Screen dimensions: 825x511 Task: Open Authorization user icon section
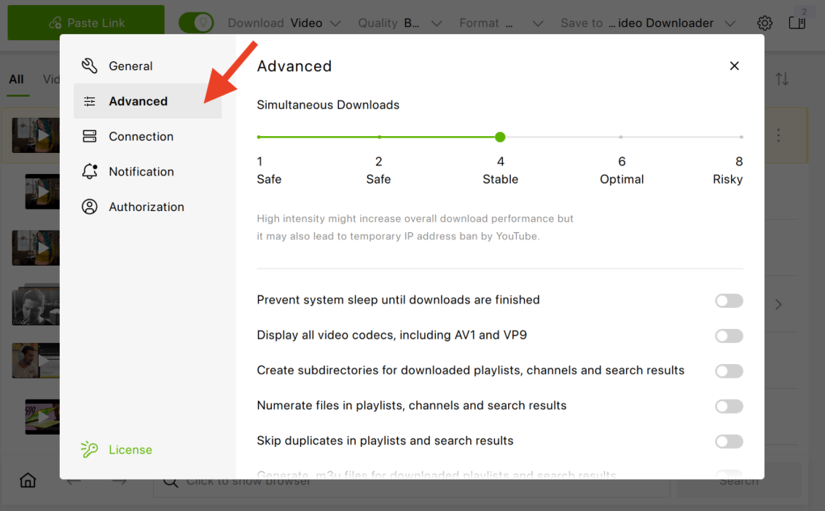(90, 207)
